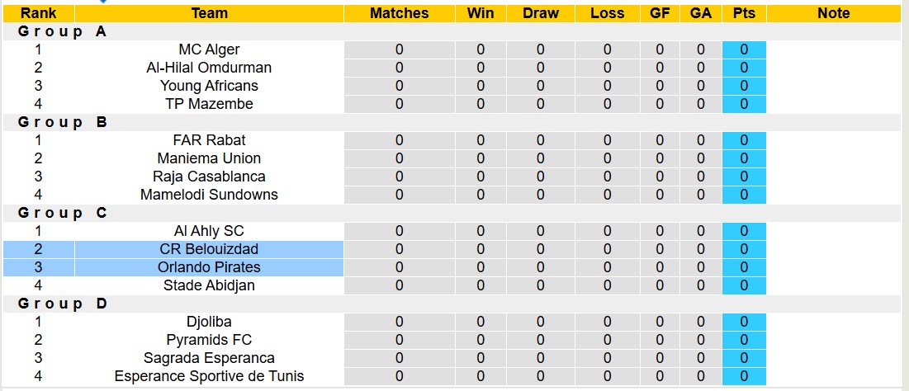Click Al Ahly SC team name
This screenshot has width=909, height=391.
point(209,231)
